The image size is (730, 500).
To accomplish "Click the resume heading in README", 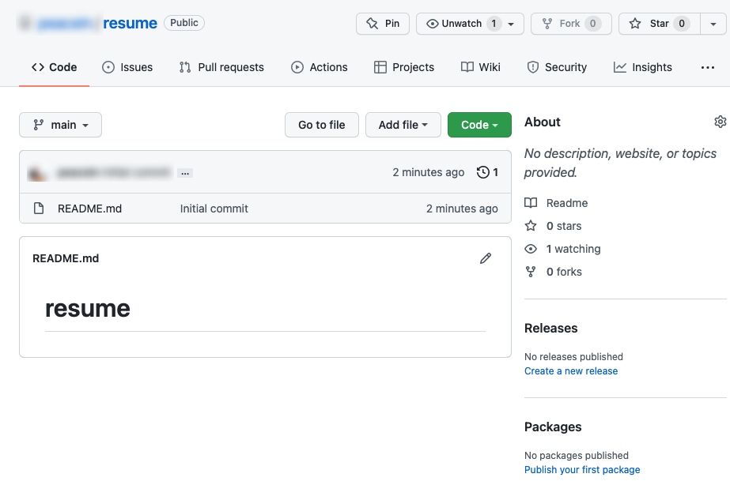I will pyautogui.click(x=88, y=309).
